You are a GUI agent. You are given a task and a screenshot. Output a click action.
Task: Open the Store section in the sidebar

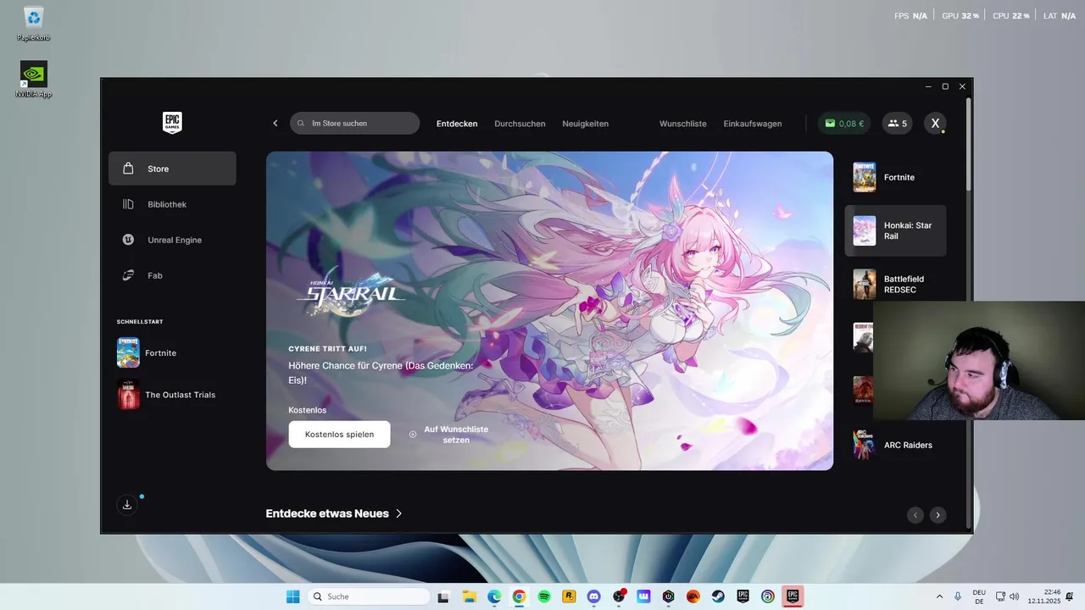click(172, 169)
